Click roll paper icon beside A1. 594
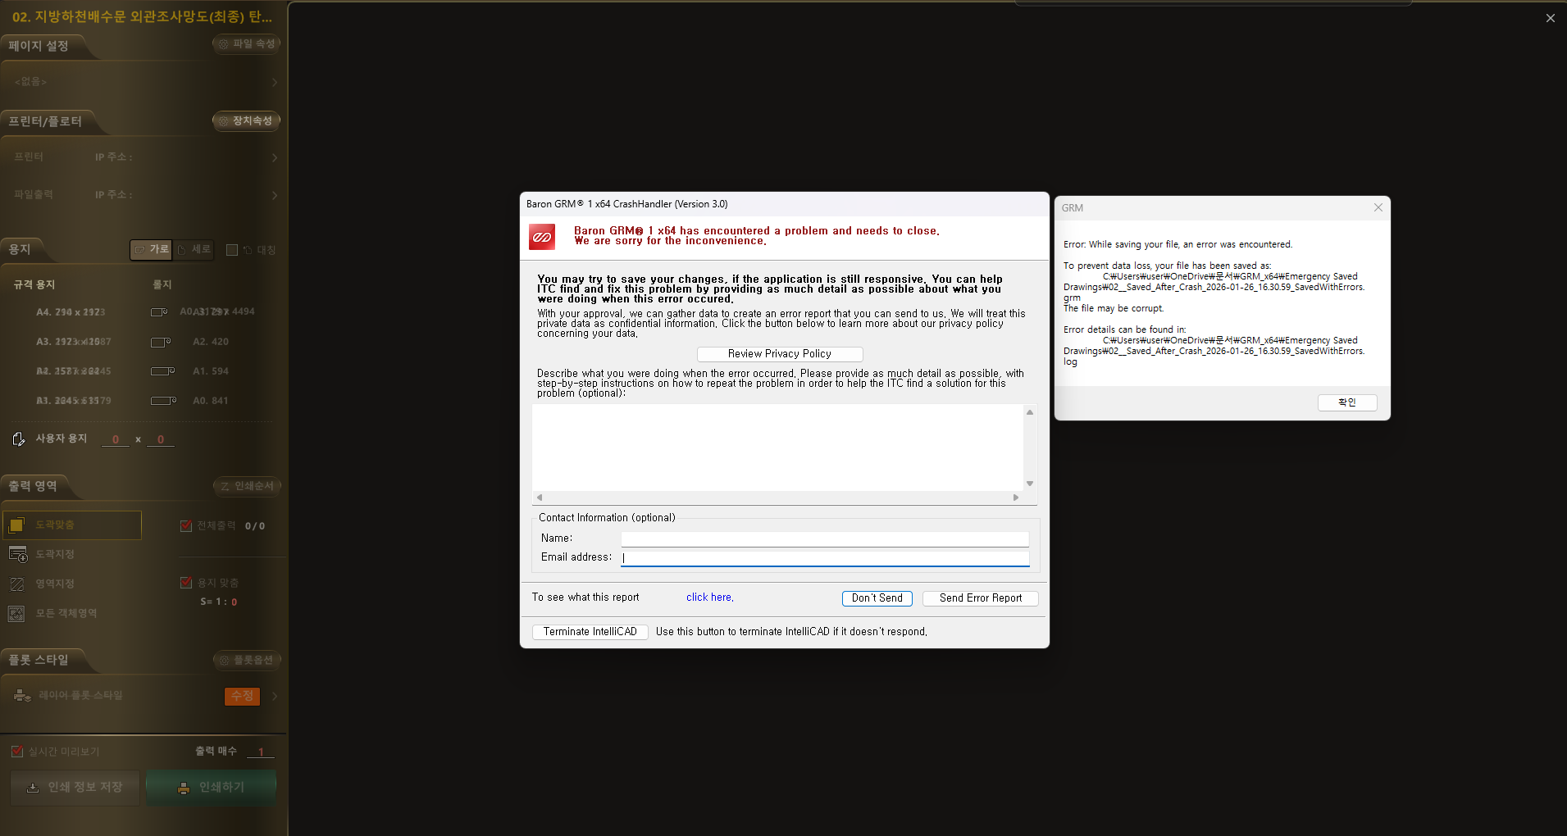 click(162, 371)
